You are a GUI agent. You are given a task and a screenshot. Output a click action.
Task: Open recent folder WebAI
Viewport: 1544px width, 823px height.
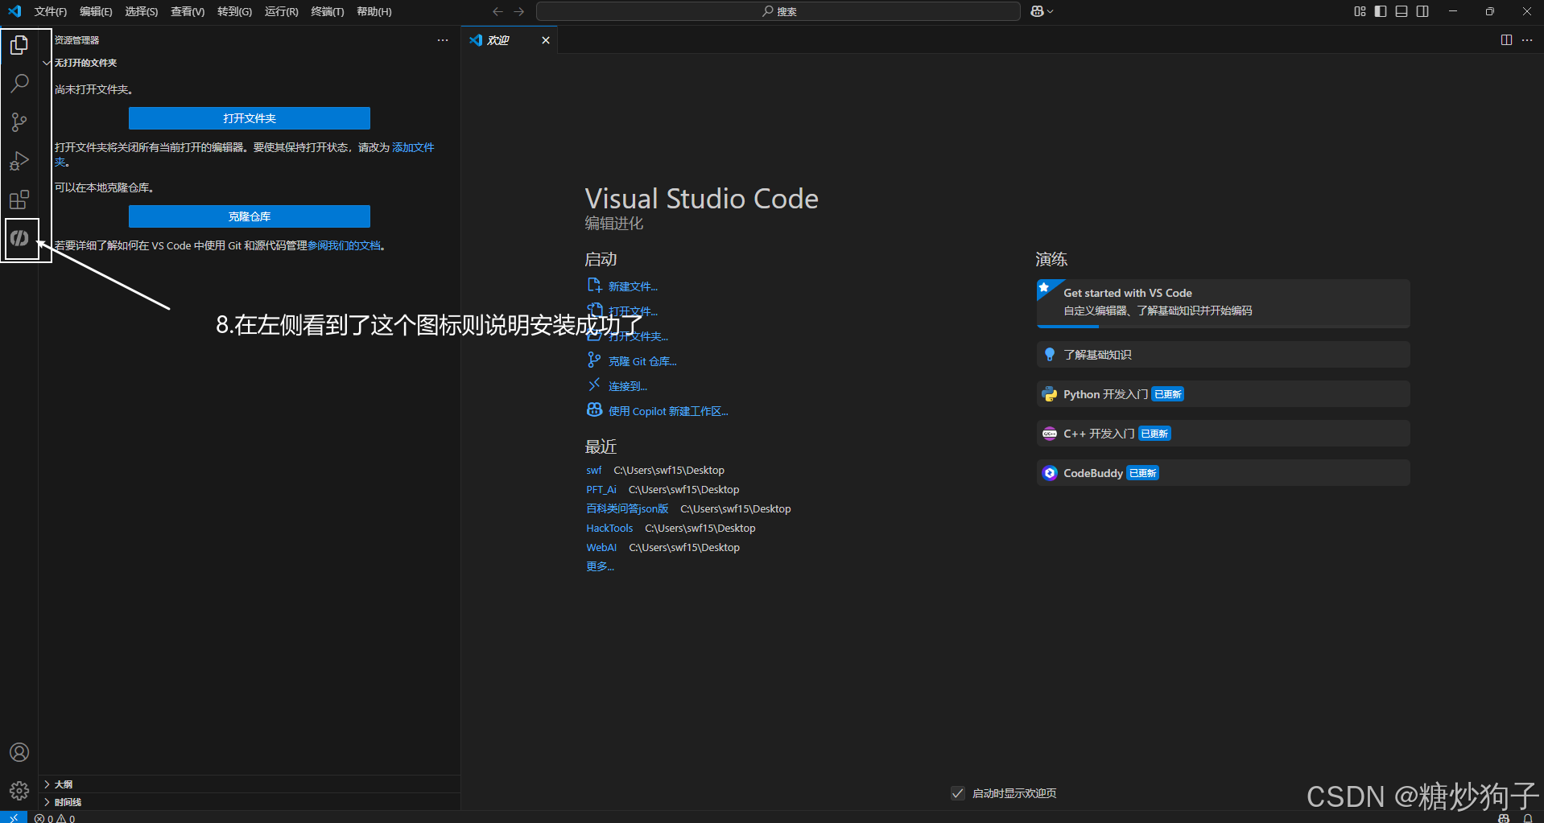601,548
